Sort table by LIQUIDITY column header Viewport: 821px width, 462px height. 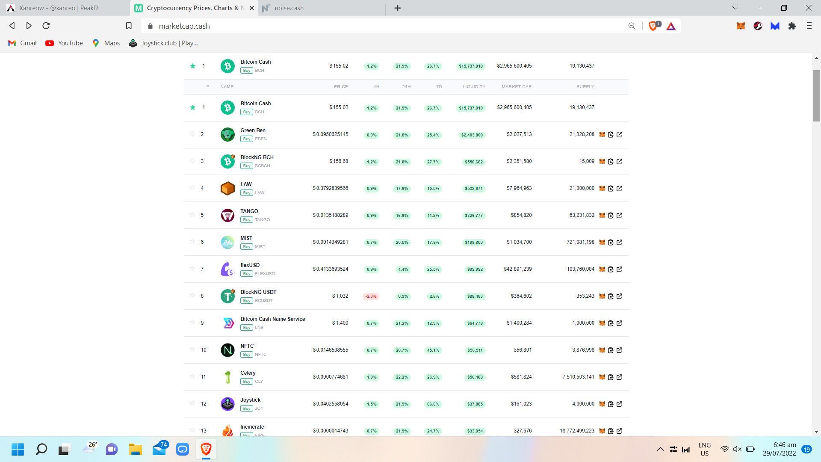(x=474, y=87)
